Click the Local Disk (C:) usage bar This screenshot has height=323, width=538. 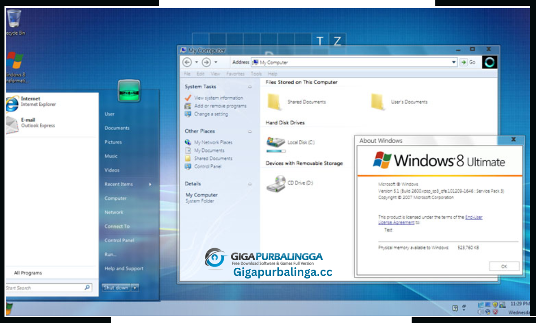pos(276,152)
